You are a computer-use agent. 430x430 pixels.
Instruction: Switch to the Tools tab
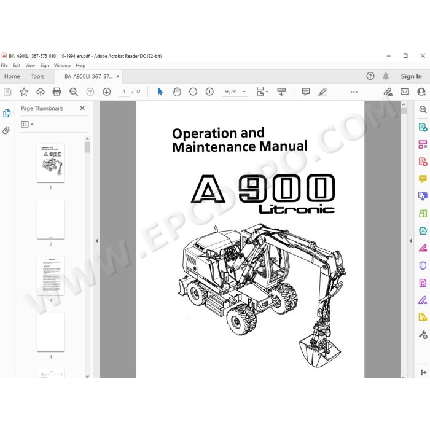tap(37, 76)
